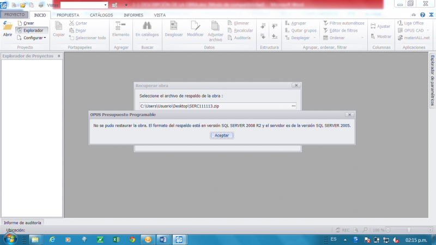Open Google Chrome from the taskbar
The height and width of the screenshot is (245, 436).
tap(132, 239)
